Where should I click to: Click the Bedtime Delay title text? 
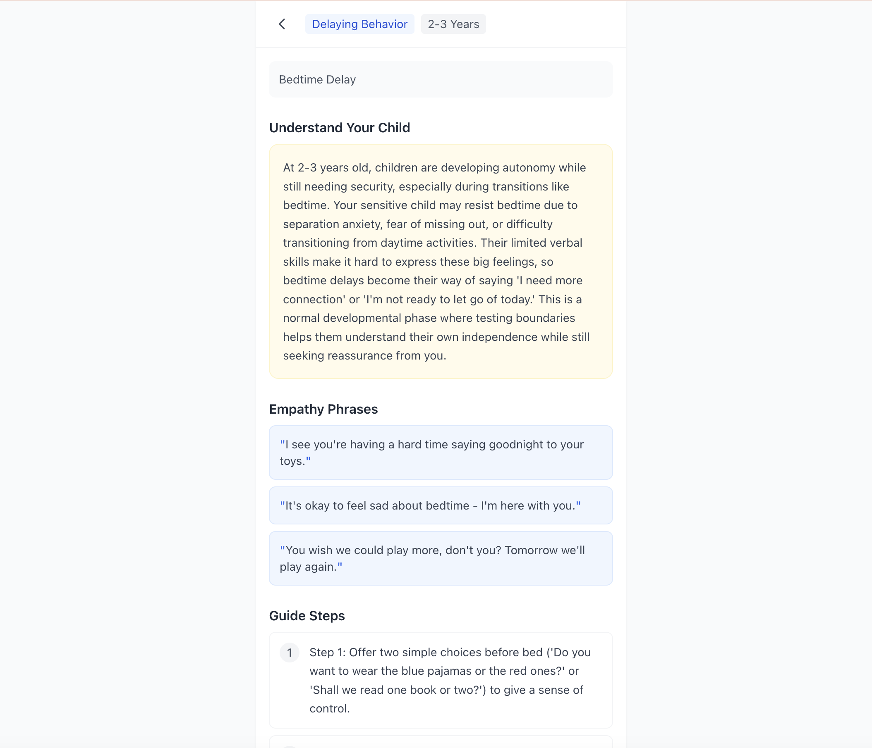point(317,79)
